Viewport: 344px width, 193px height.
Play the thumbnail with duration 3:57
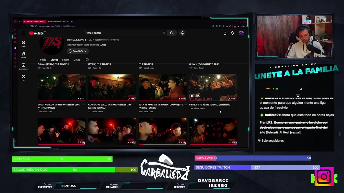(163, 88)
